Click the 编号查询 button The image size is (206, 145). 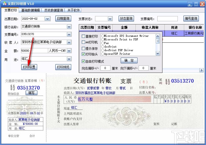(x=191, y=18)
